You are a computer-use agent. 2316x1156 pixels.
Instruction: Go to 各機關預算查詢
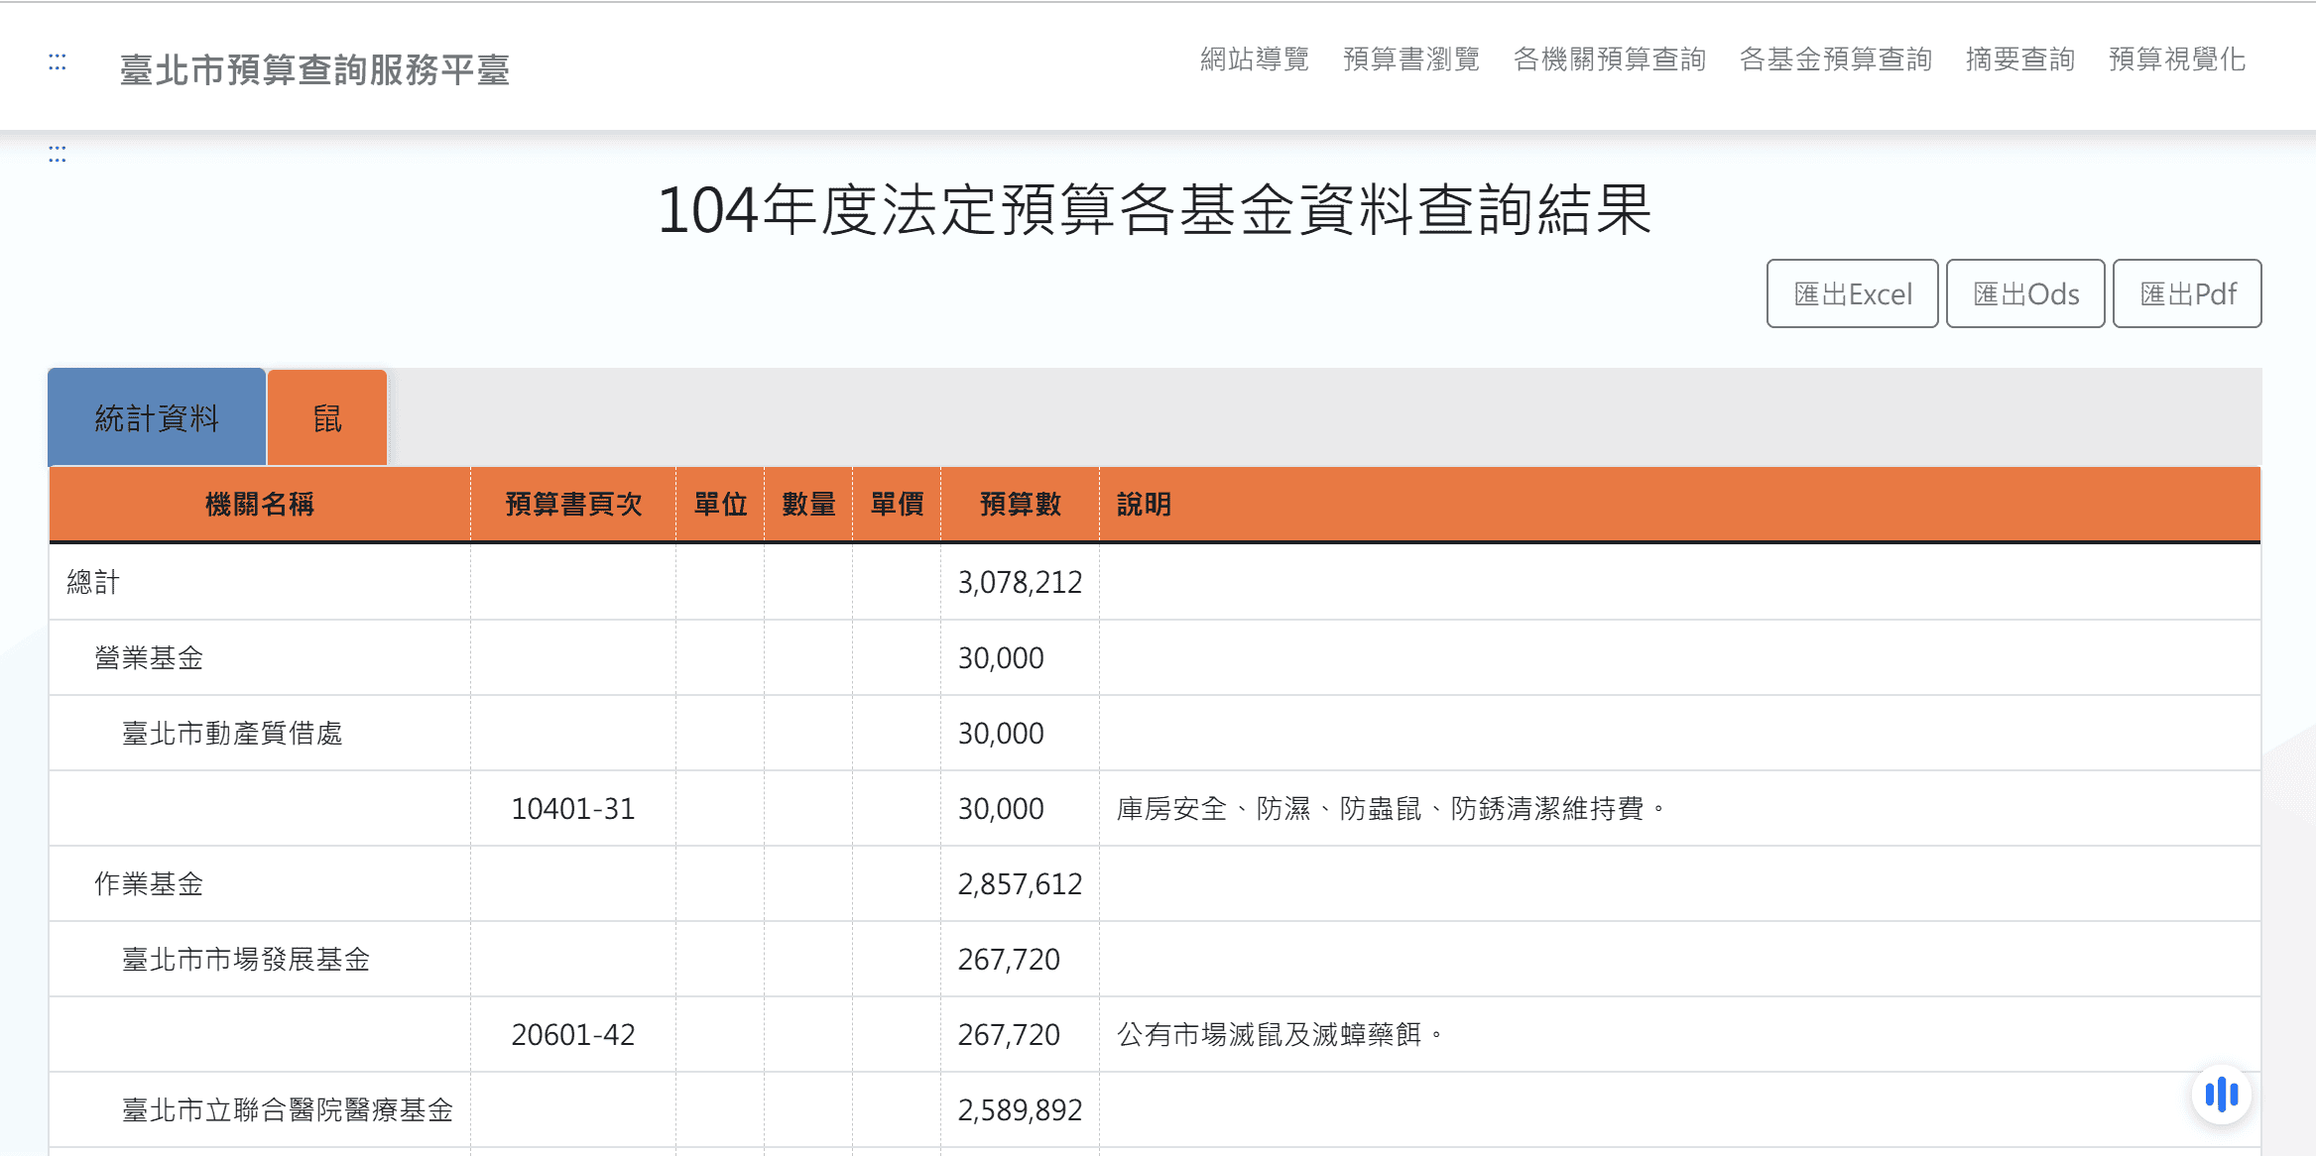tap(1609, 59)
